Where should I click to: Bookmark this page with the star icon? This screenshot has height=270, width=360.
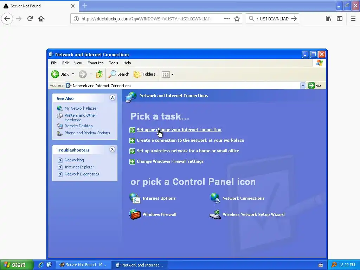[237, 19]
